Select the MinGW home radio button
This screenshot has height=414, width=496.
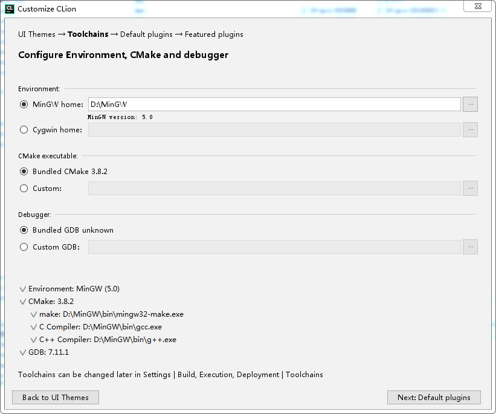pos(24,105)
